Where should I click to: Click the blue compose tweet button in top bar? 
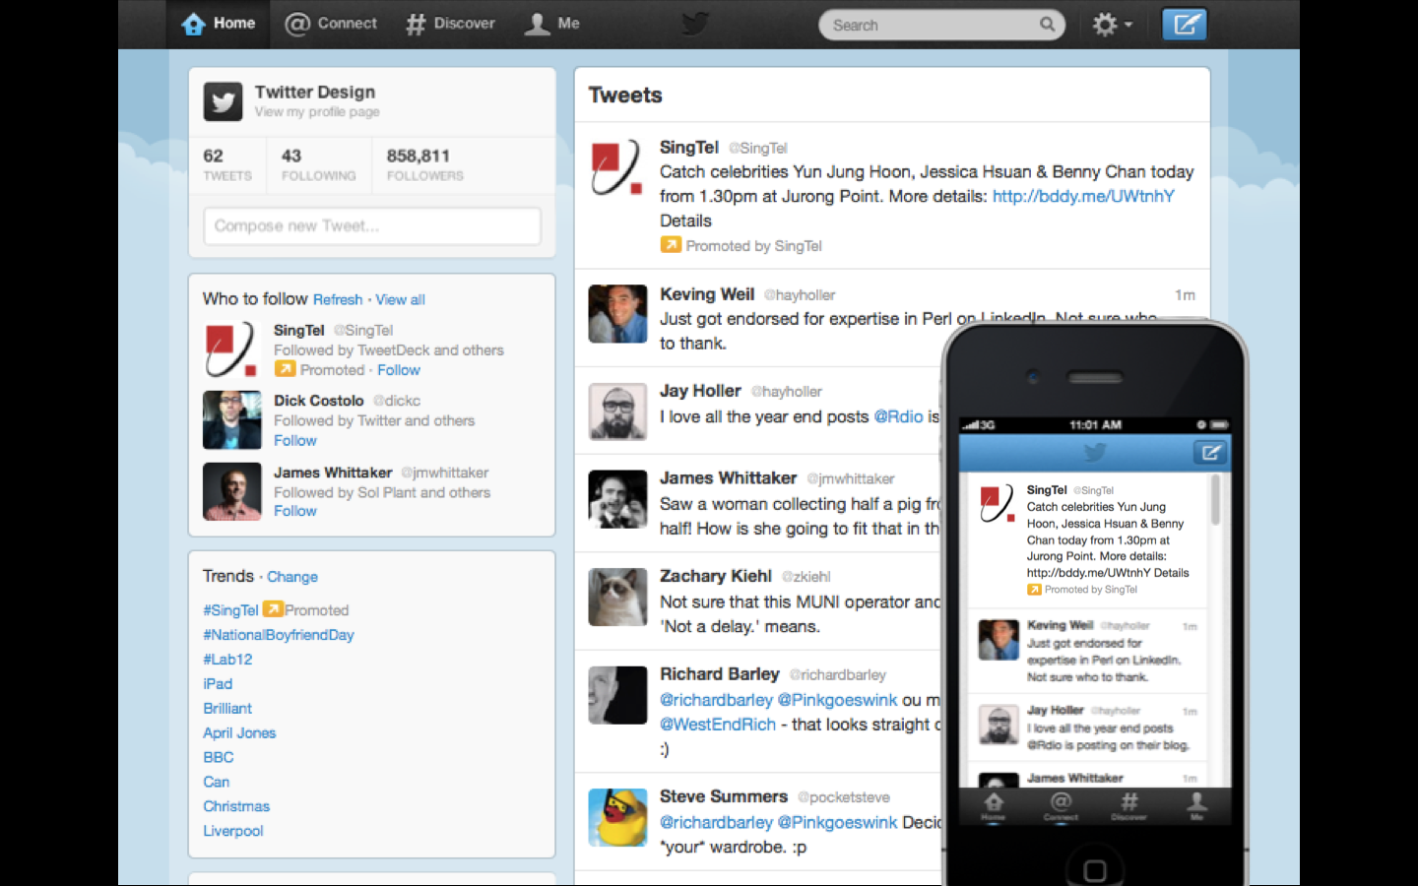(1185, 25)
